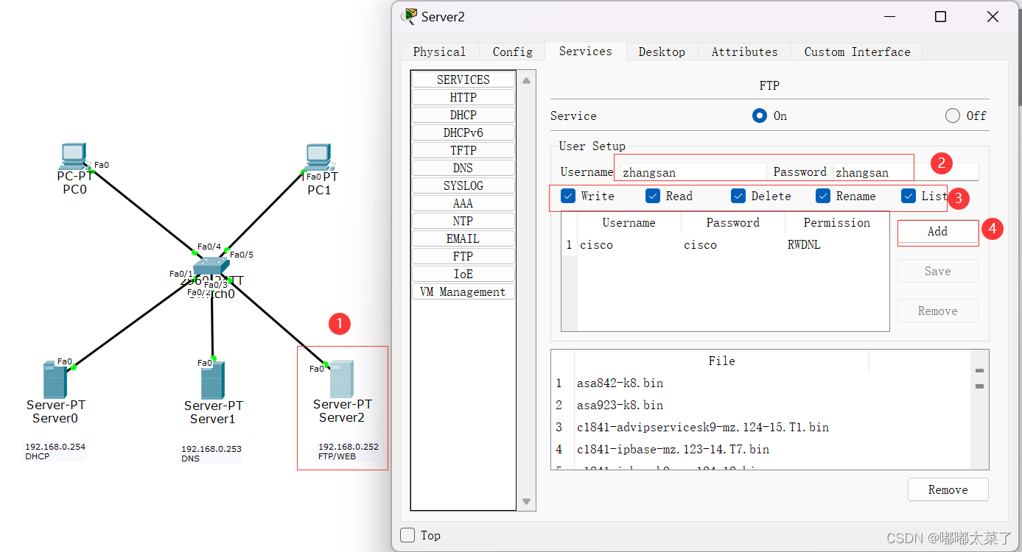1022x552 pixels.
Task: Click the services list scroll-down arrow
Action: [x=526, y=501]
